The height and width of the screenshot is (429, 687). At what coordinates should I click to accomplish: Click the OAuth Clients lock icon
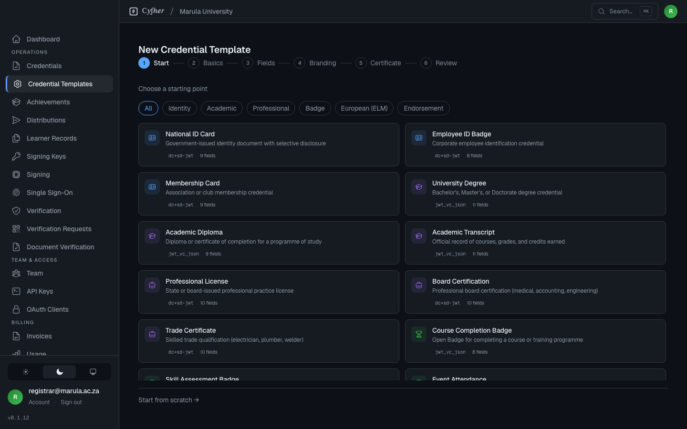click(16, 309)
